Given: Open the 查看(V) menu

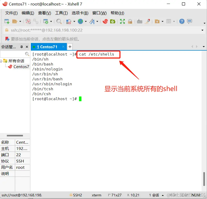Looking at the screenshot, I should [44, 13].
